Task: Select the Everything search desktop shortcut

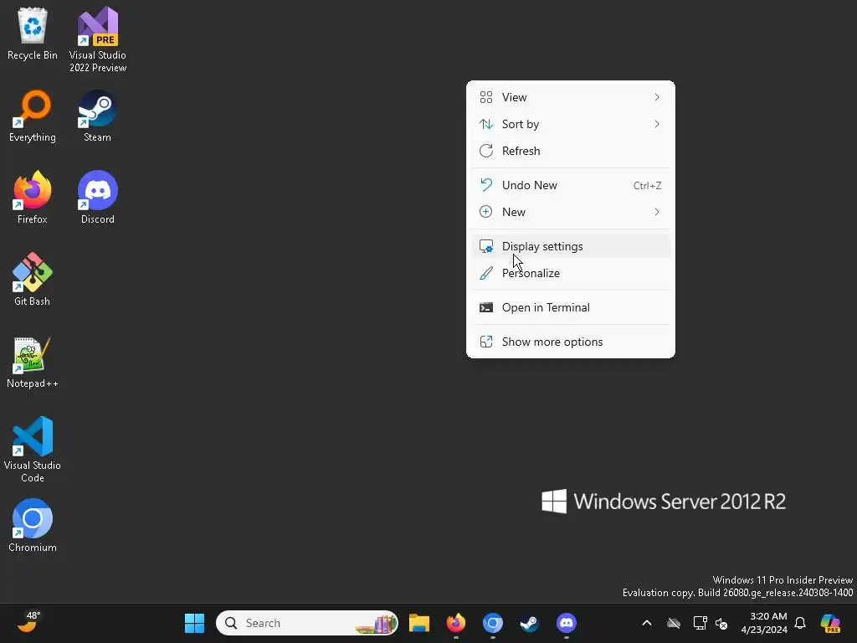Action: tap(33, 116)
